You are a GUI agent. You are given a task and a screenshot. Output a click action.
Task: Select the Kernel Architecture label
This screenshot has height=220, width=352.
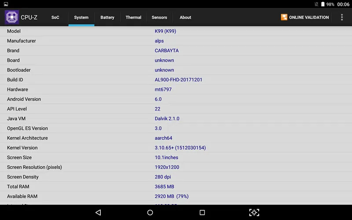click(27, 138)
